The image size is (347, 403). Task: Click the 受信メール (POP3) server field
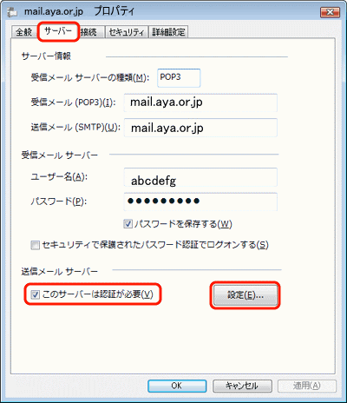pyautogui.click(x=200, y=102)
